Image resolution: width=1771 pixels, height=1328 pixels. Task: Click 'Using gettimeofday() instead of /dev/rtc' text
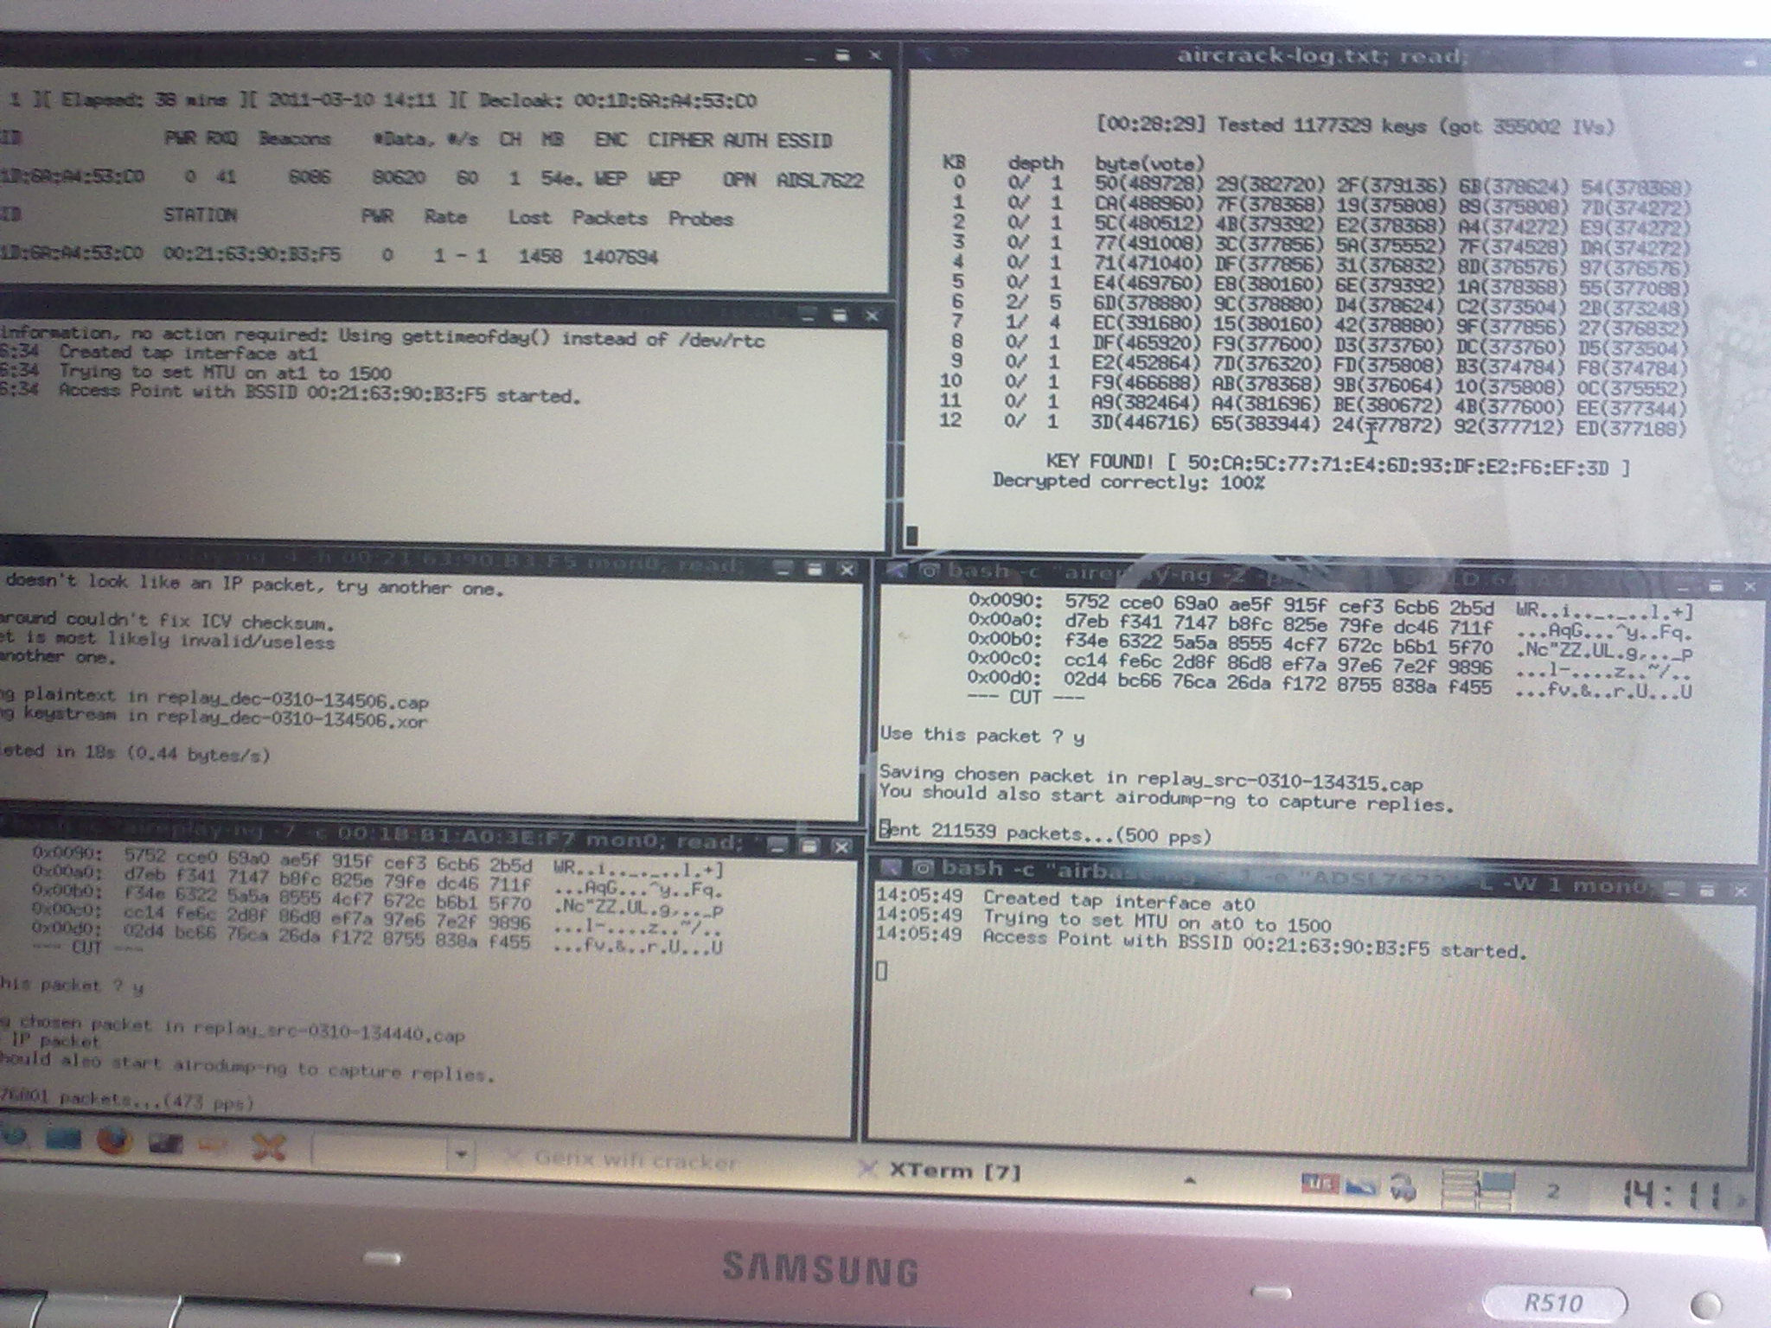point(552,338)
